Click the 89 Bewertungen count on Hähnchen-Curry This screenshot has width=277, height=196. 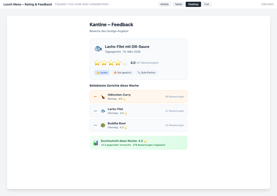pyautogui.click(x=175, y=97)
